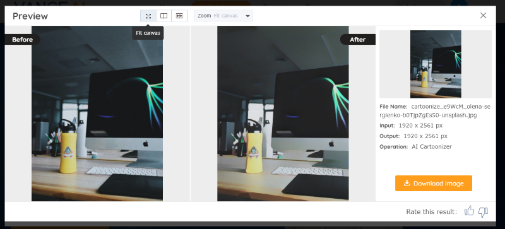Click the Download Image button
The width and height of the screenshot is (505, 229).
pos(434,184)
